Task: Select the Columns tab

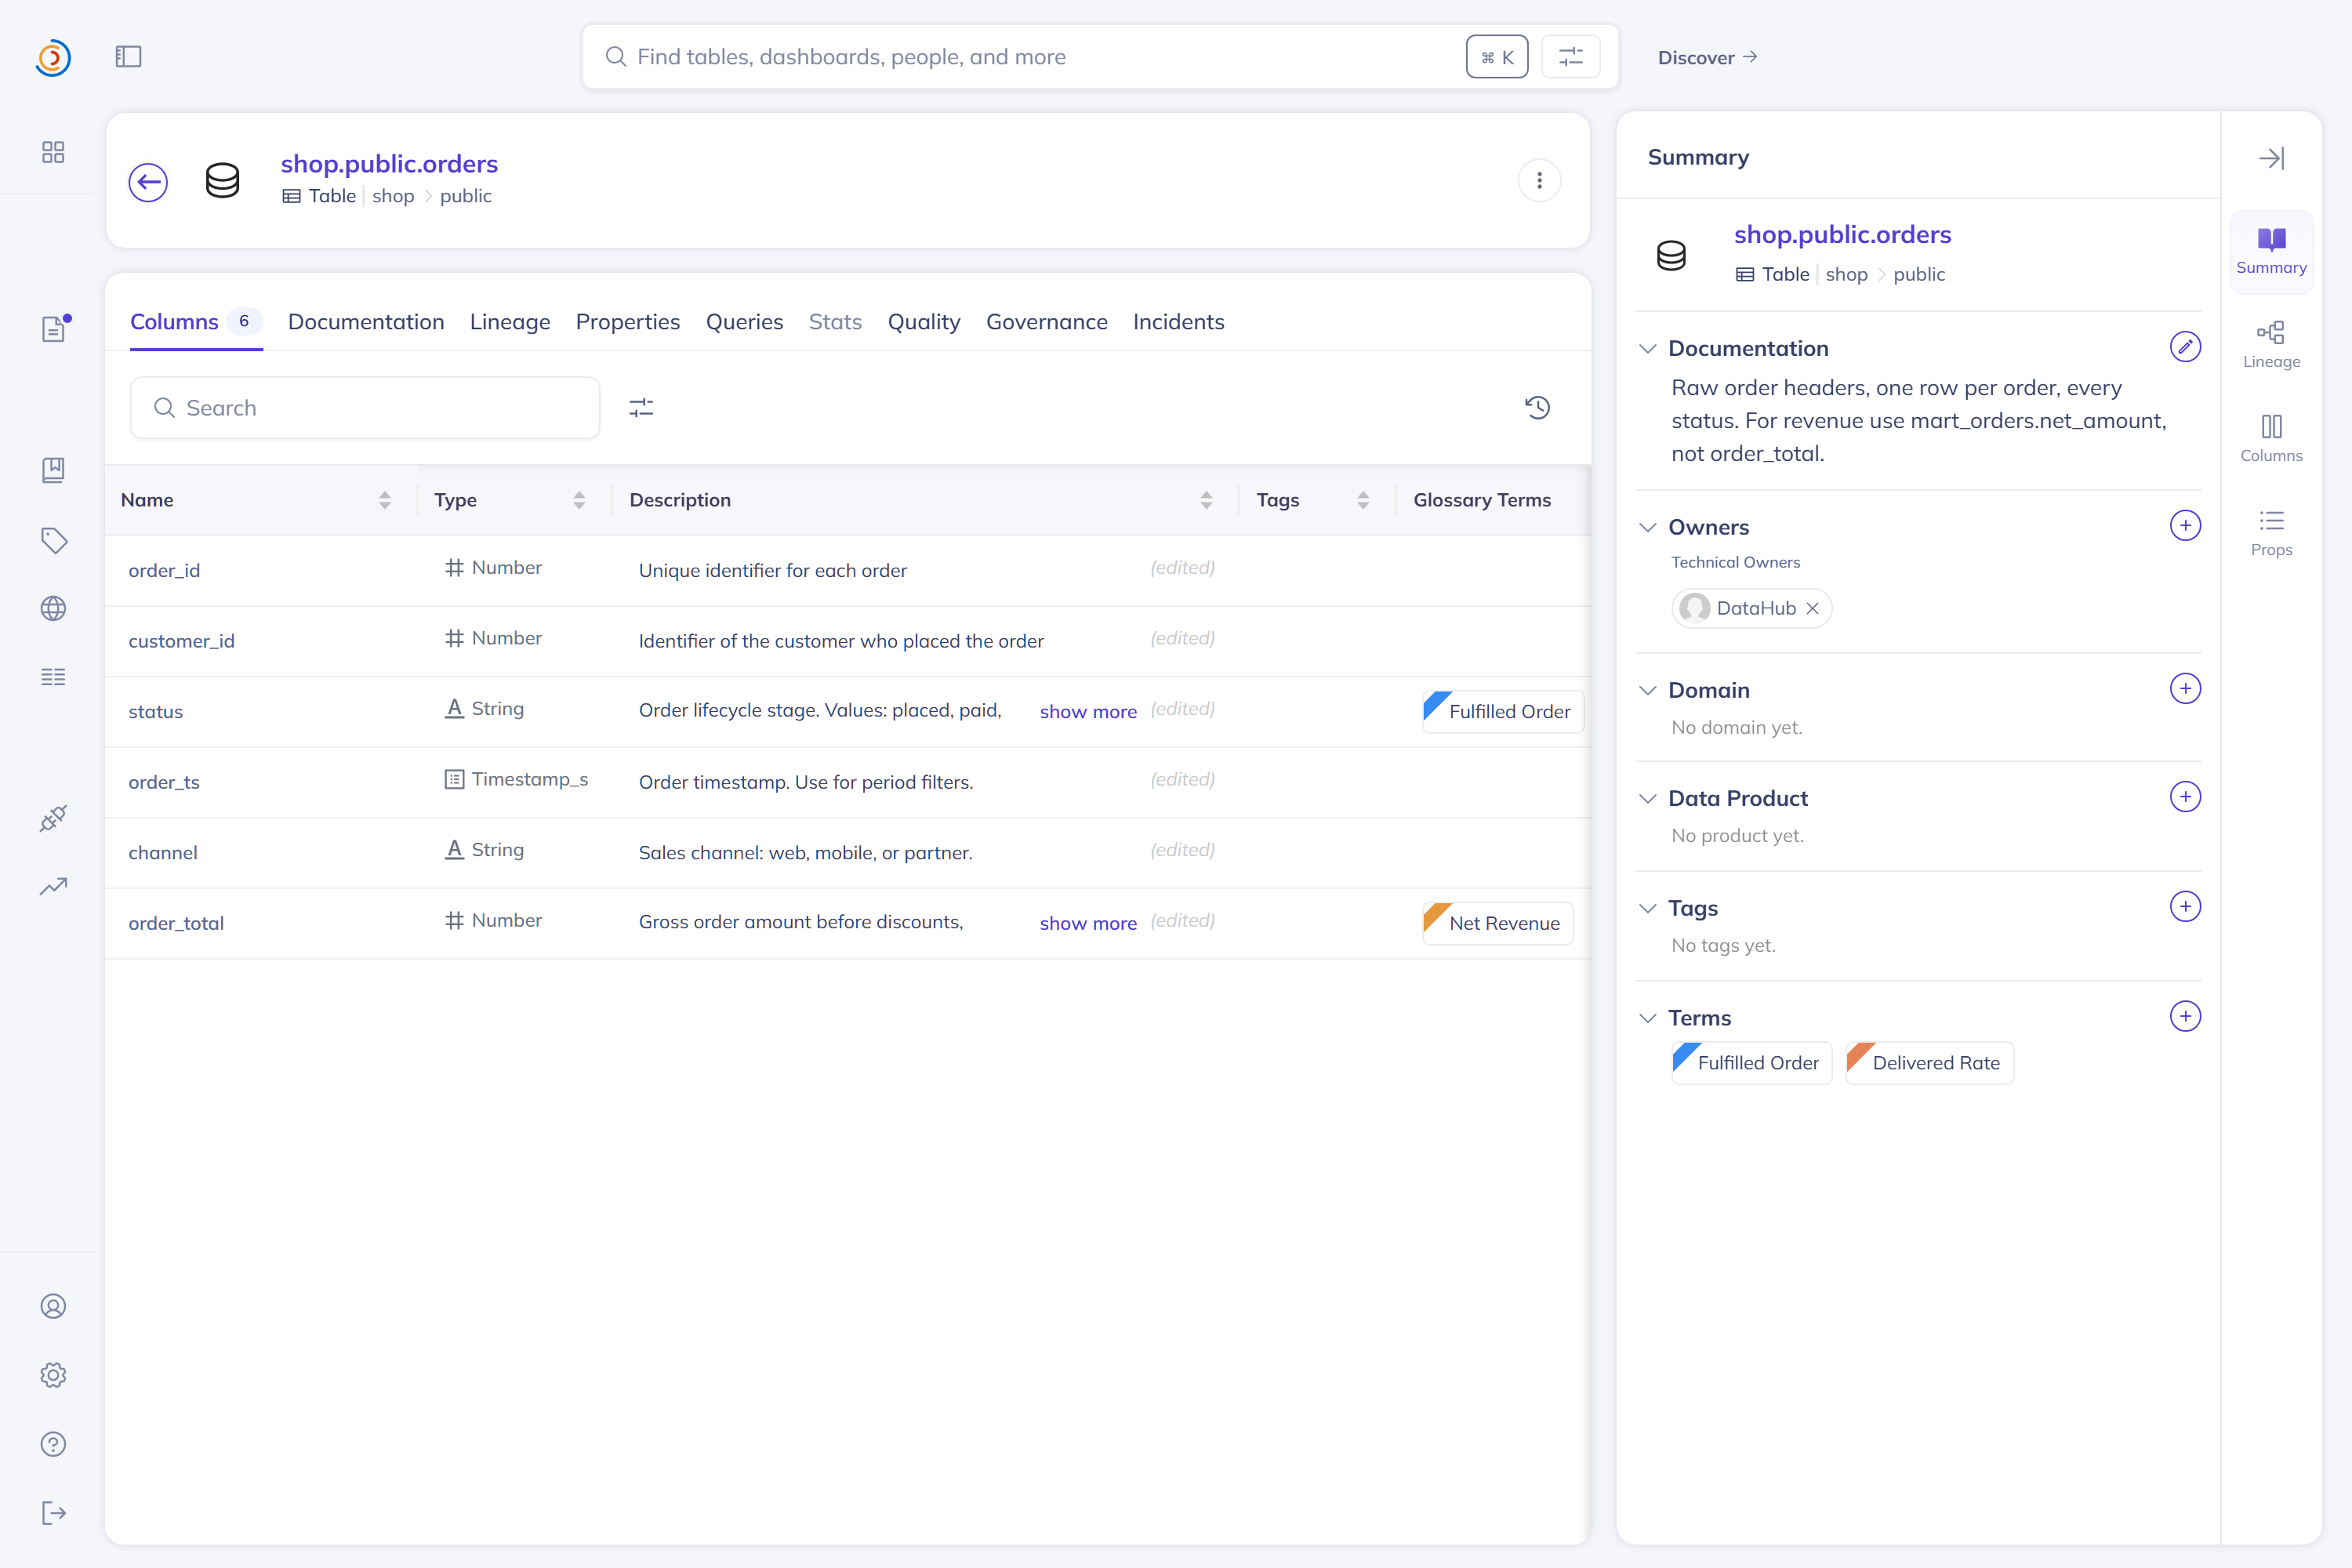Action: (196, 322)
